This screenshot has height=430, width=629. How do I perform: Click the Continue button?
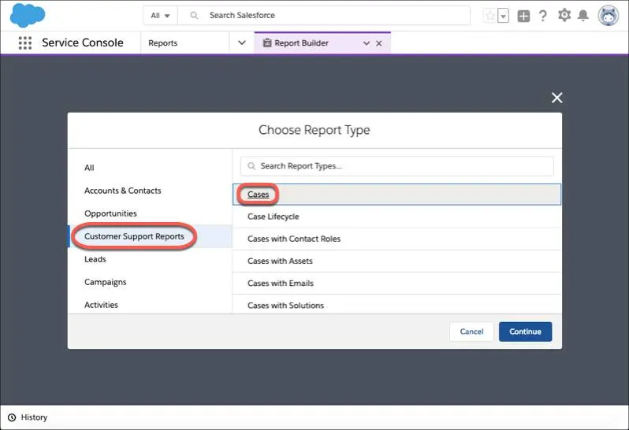coord(525,332)
